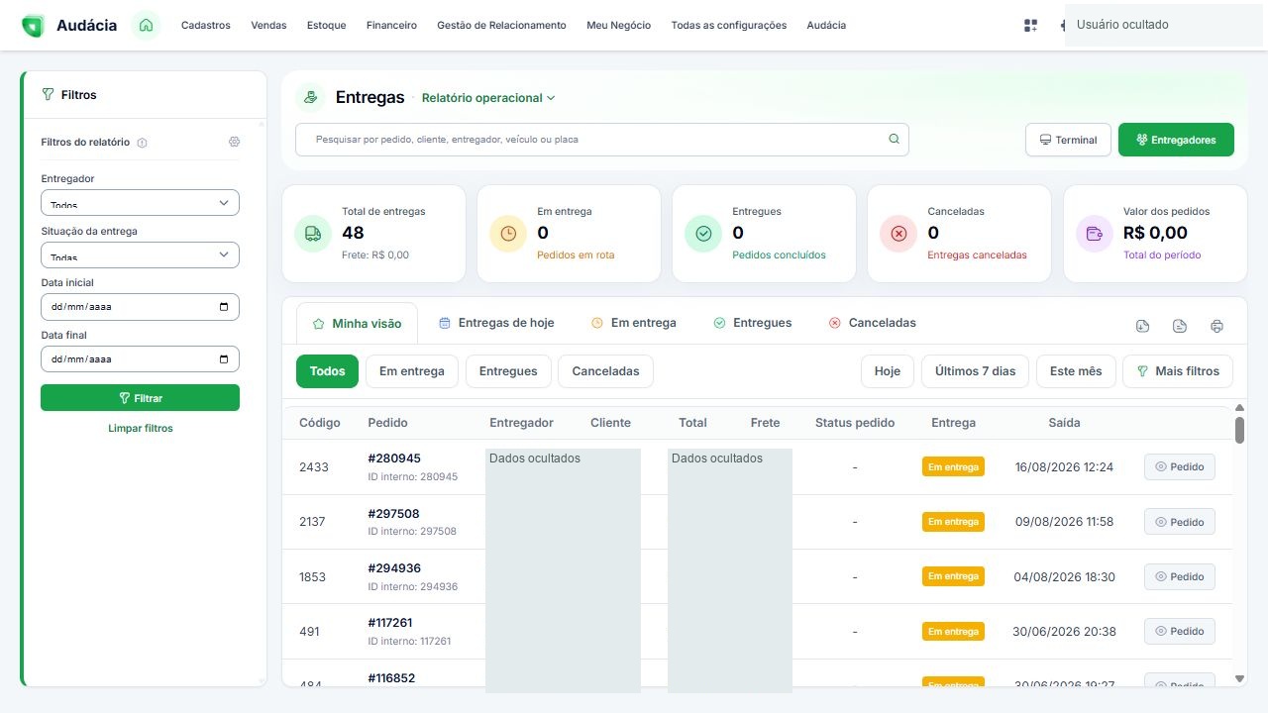Image resolution: width=1268 pixels, height=713 pixels.
Task: Switch to the Entregas de hoje tab
Action: 496,323
